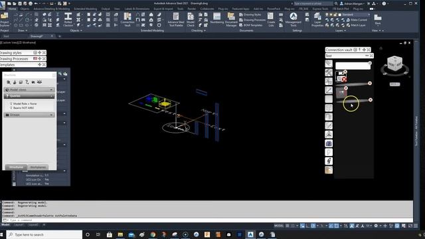Screen dimensions: 425x239
Task: Open Advance Steel Tool Palette
Action: pos(176,19)
